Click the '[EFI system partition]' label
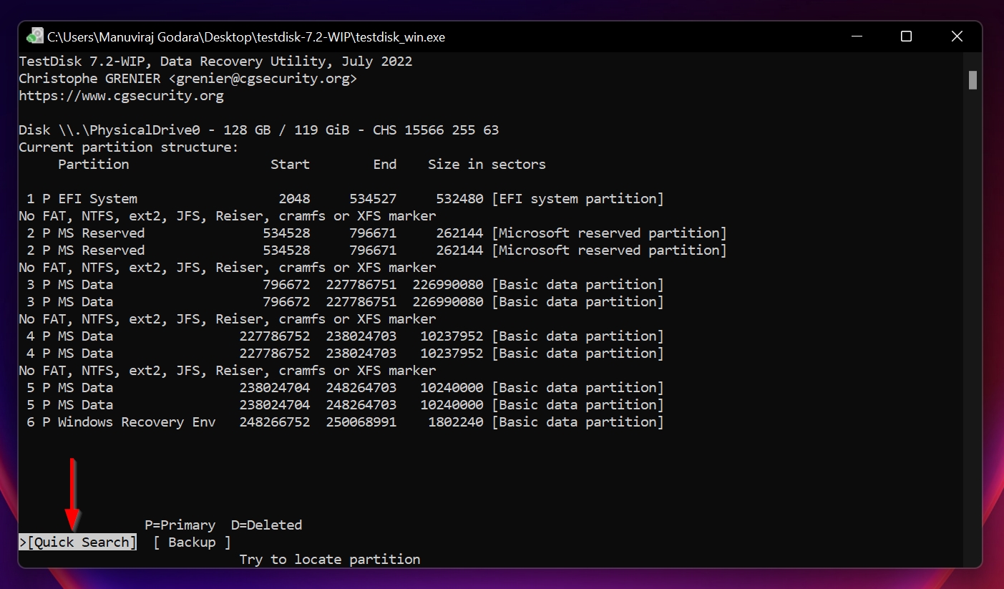The width and height of the screenshot is (1004, 589). (577, 199)
